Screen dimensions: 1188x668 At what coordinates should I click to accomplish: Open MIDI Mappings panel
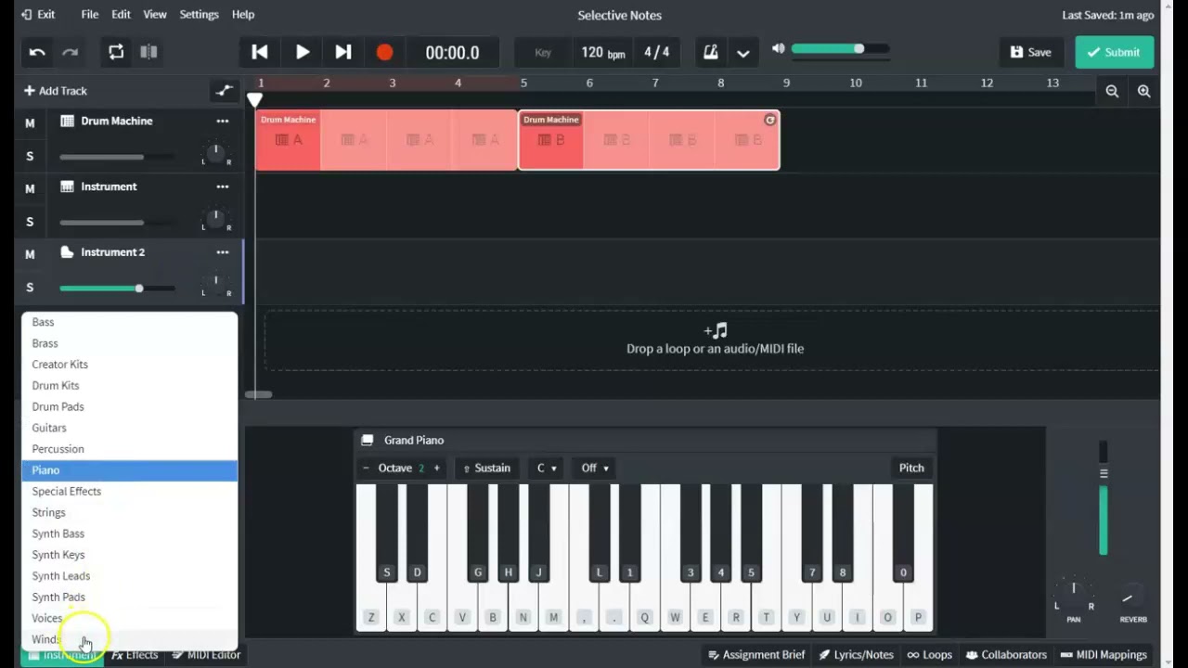tap(1104, 655)
